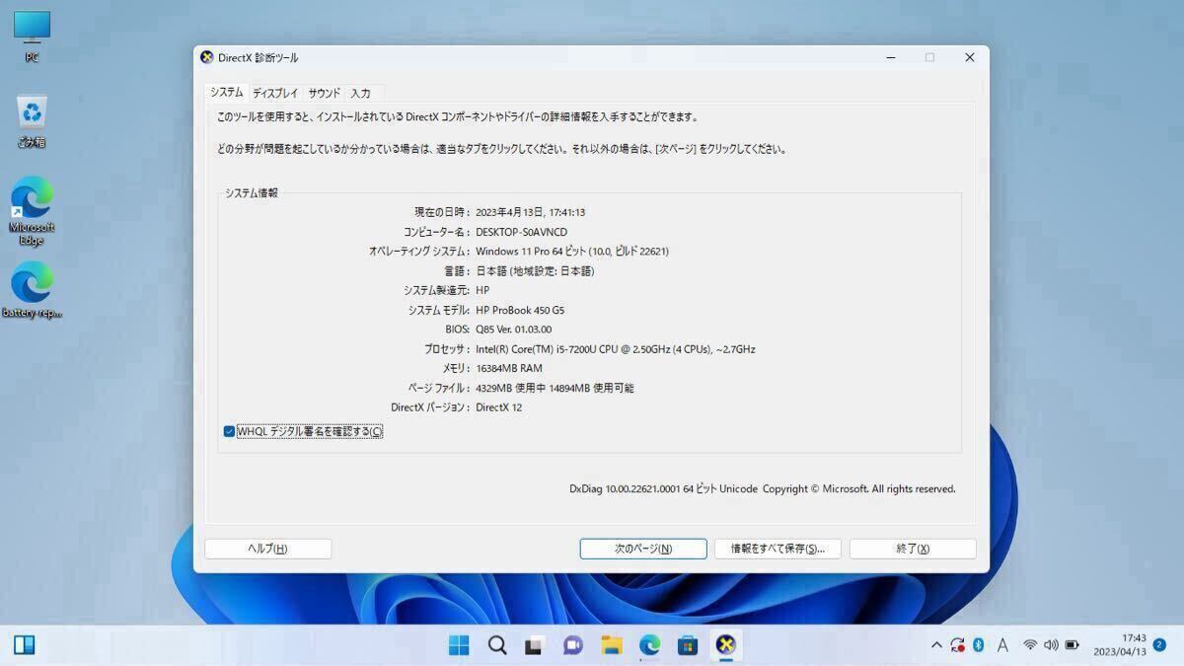Toggle the WHQL デジタル署名を確認する checkbox
This screenshot has height=666, width=1184.
(229, 431)
